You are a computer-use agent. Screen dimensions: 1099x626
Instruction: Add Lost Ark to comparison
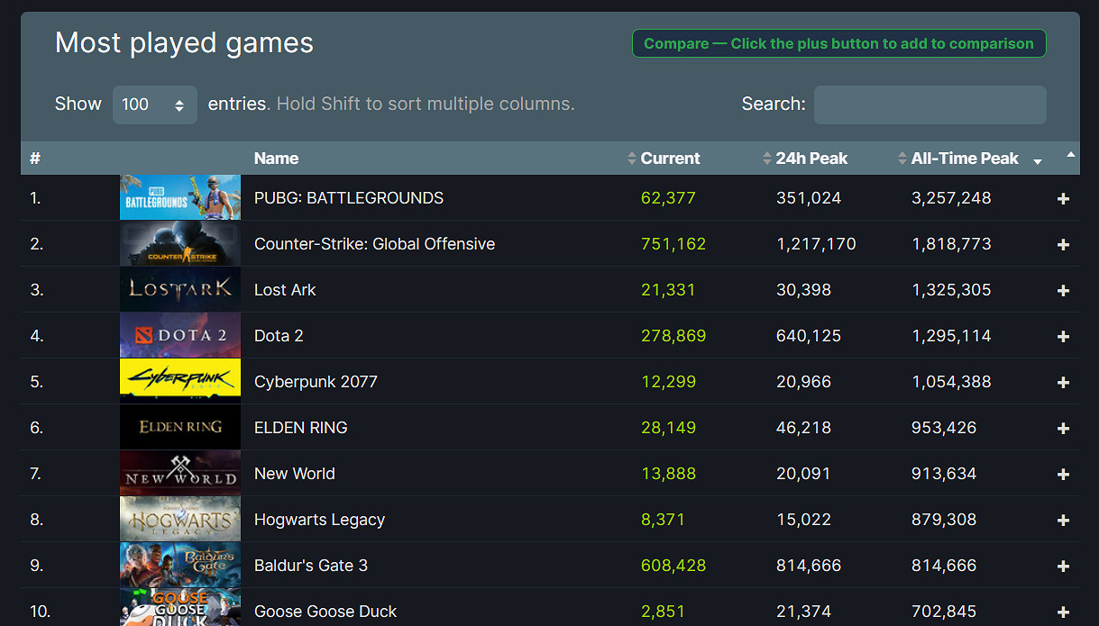point(1063,290)
